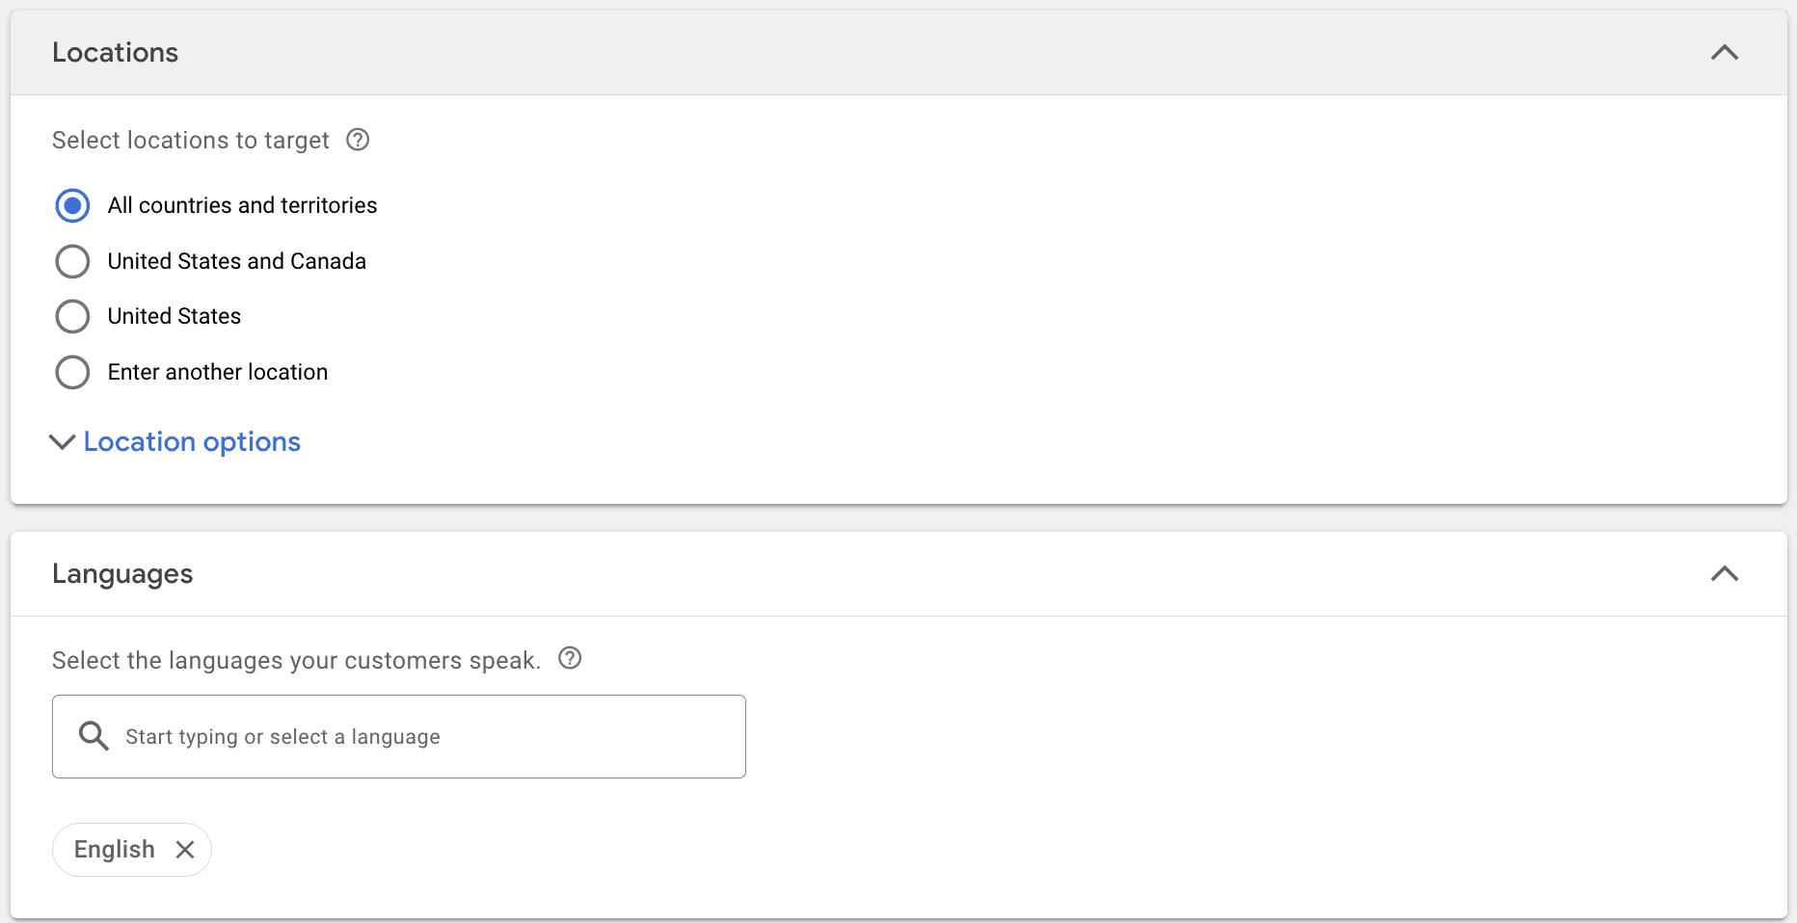This screenshot has width=1797, height=923.
Task: Collapse the Locations section chevron
Action: coord(1724,53)
